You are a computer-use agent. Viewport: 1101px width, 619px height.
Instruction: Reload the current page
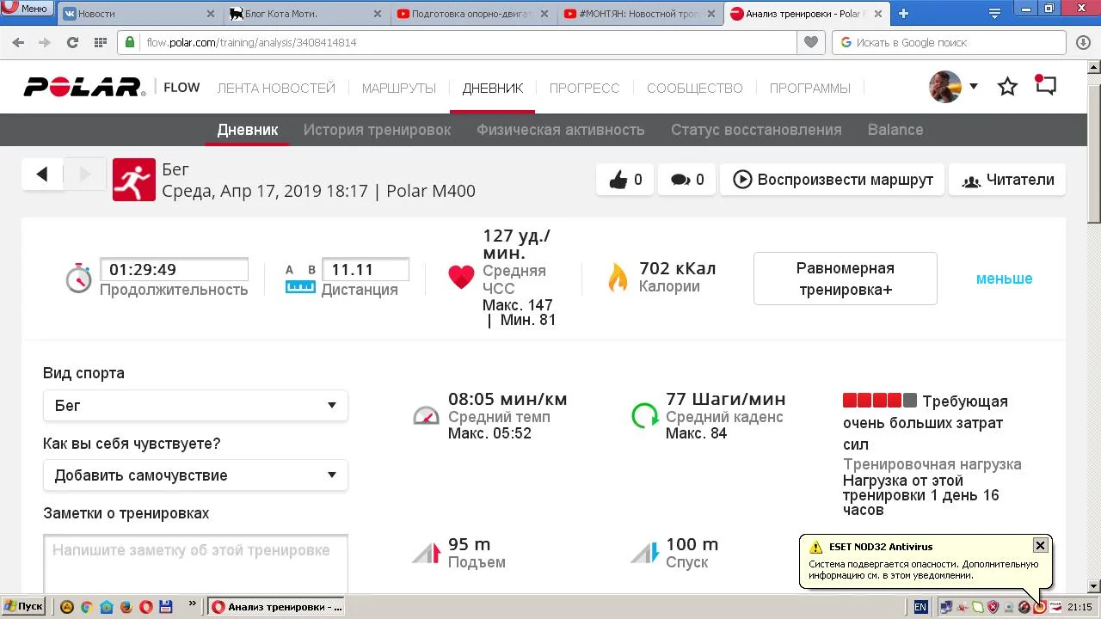(72, 42)
